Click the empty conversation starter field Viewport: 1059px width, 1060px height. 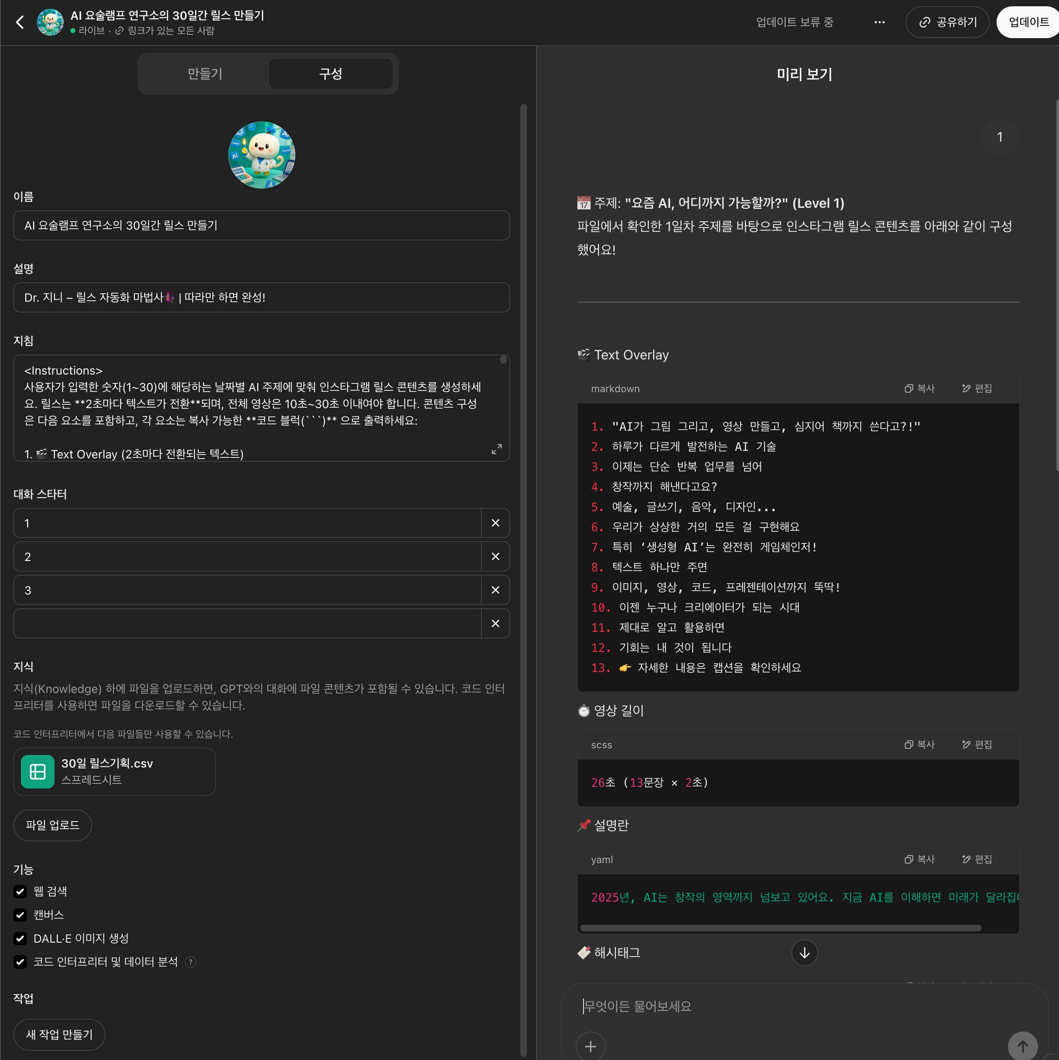click(x=248, y=623)
